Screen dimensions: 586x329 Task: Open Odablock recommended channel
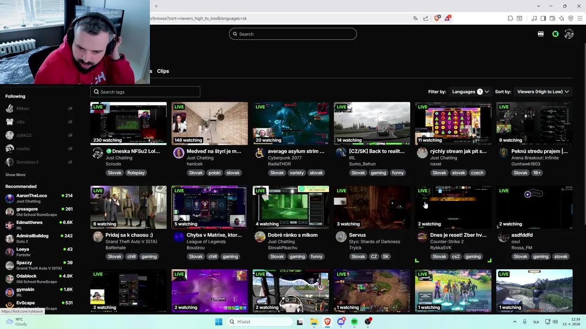[39, 279]
